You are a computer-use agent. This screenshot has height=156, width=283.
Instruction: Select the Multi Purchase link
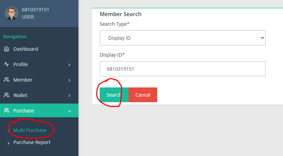30,130
